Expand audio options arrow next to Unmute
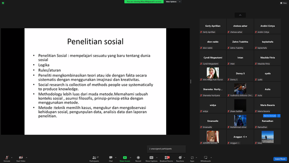This screenshot has width=289, height=163. 12,158
